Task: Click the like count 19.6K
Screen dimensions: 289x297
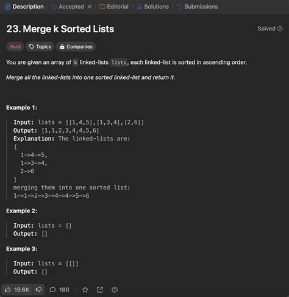Action: pos(22,290)
